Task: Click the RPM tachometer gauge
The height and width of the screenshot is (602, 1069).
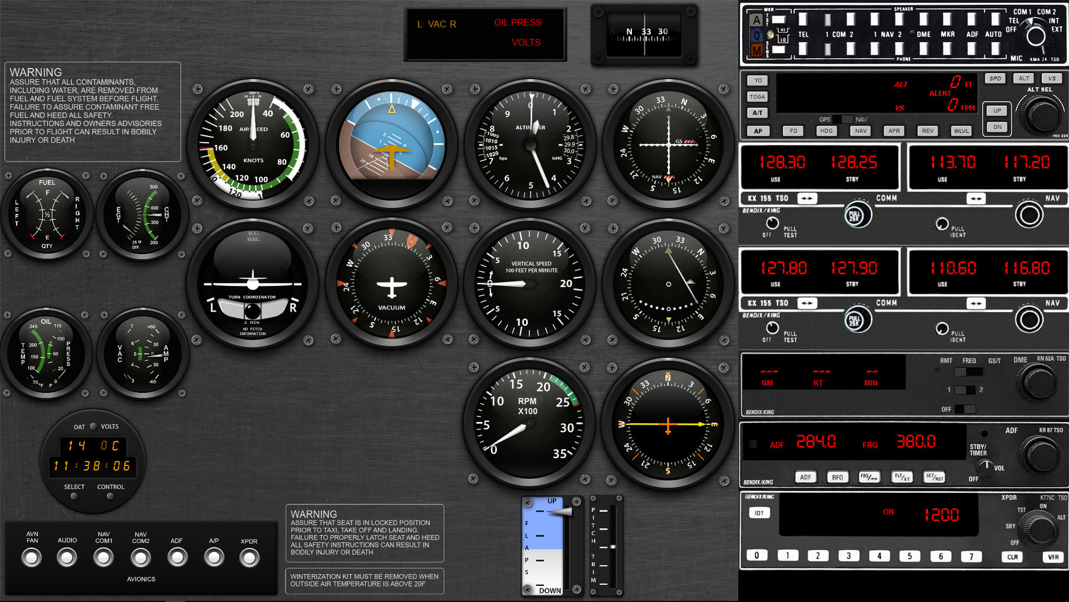Action: click(x=529, y=423)
